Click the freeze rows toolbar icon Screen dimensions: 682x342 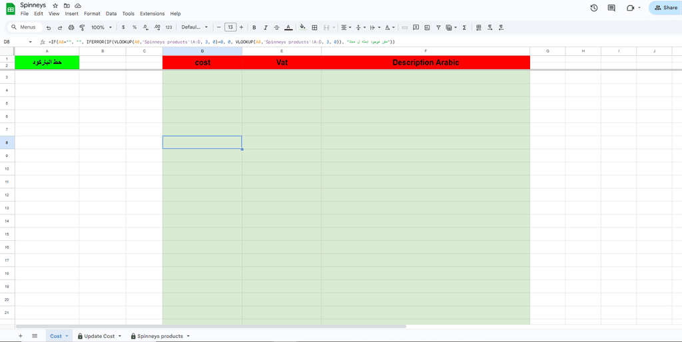click(479, 27)
